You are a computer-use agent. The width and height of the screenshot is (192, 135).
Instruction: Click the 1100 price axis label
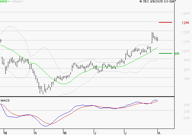(186, 42)
